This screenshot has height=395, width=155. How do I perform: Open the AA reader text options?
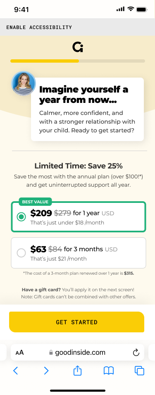point(19,352)
